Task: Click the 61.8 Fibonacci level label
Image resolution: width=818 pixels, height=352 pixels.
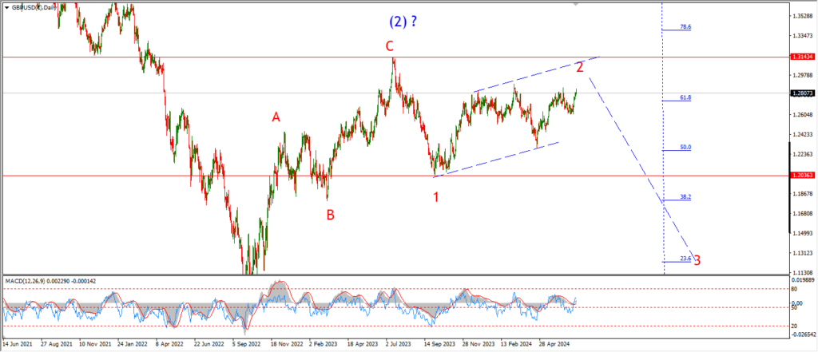Action: pos(685,98)
